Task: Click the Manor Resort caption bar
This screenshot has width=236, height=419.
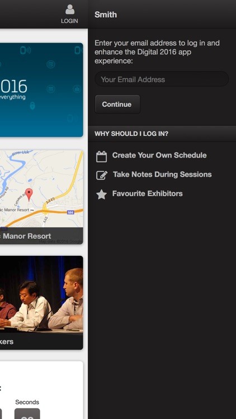Action: pos(41,236)
